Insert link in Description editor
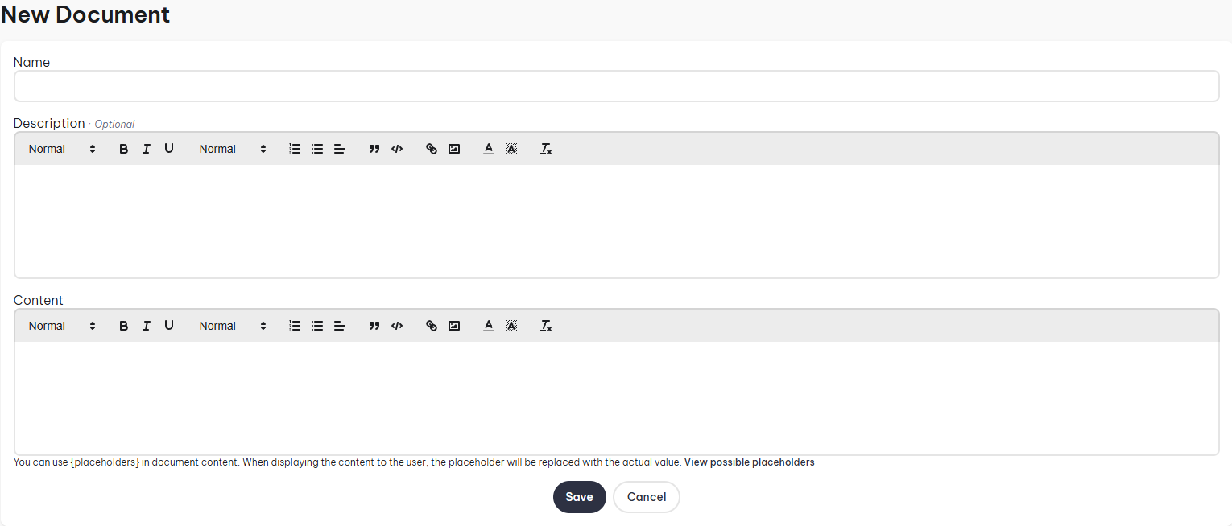Viewport: 1232px width, 526px height. coord(432,149)
